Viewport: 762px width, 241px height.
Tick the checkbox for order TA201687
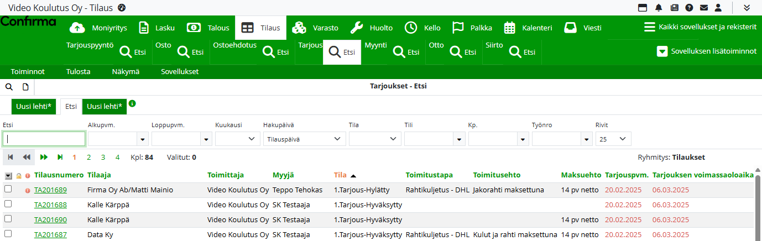(8, 234)
